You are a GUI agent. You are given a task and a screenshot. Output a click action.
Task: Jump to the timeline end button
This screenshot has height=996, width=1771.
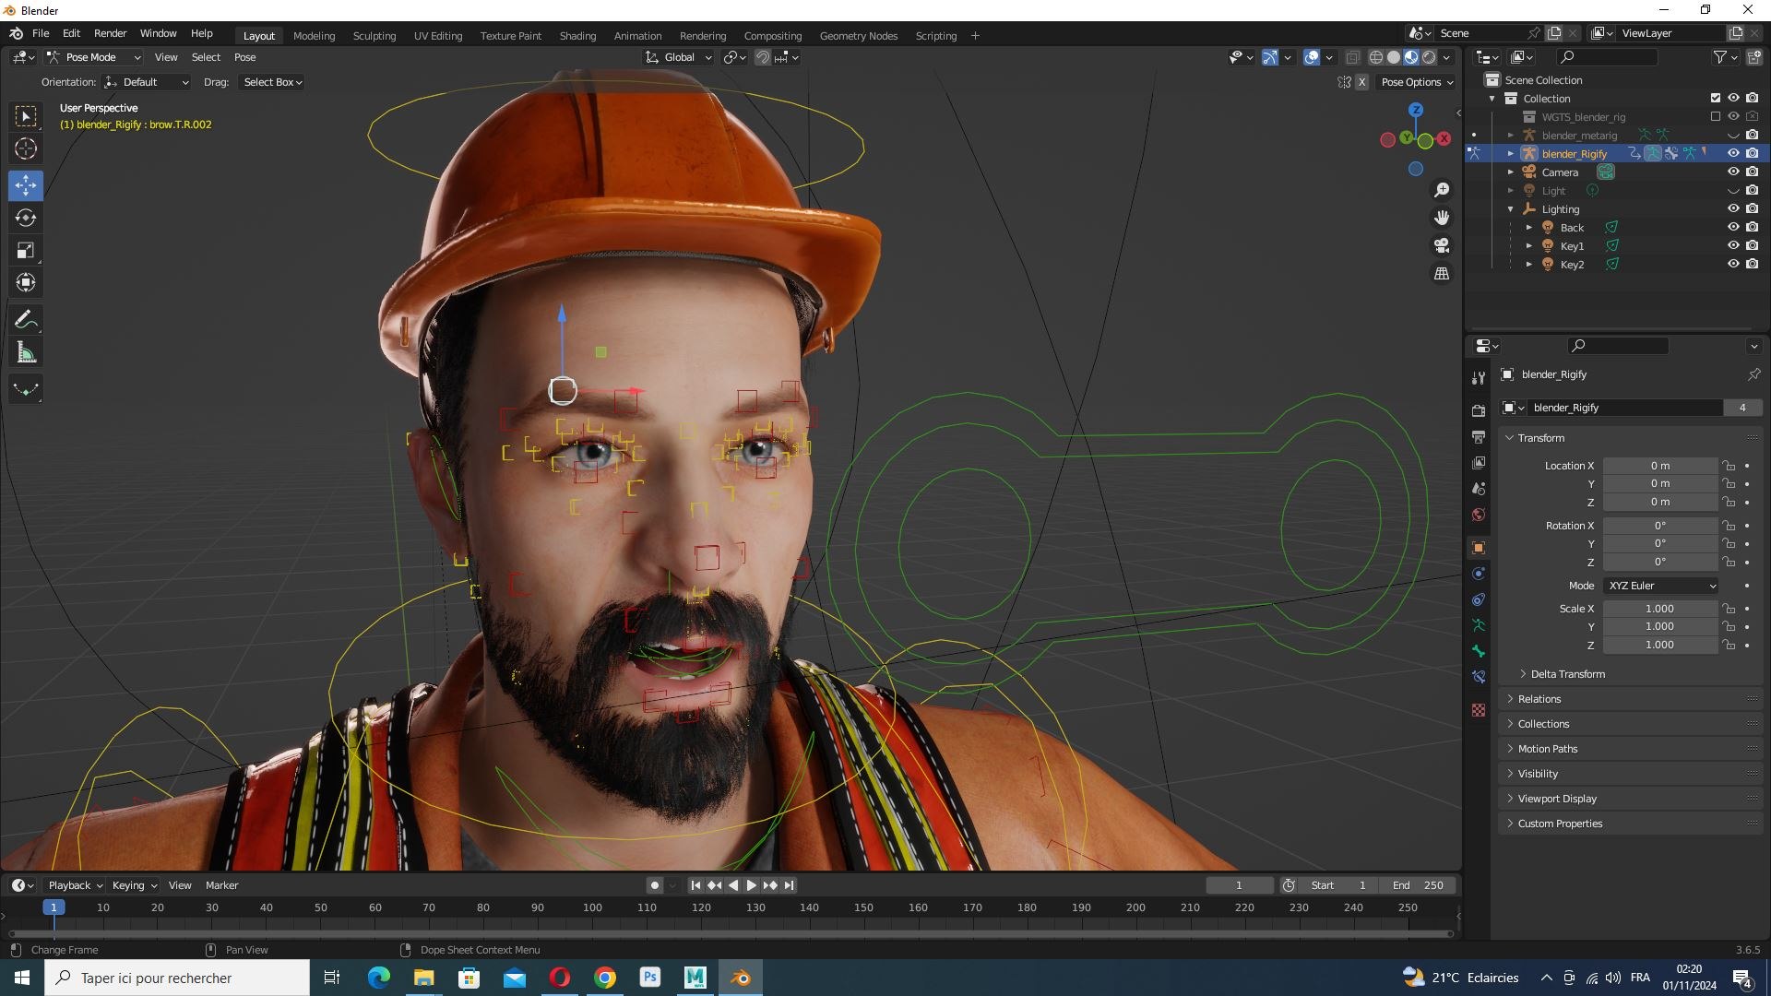(x=789, y=885)
